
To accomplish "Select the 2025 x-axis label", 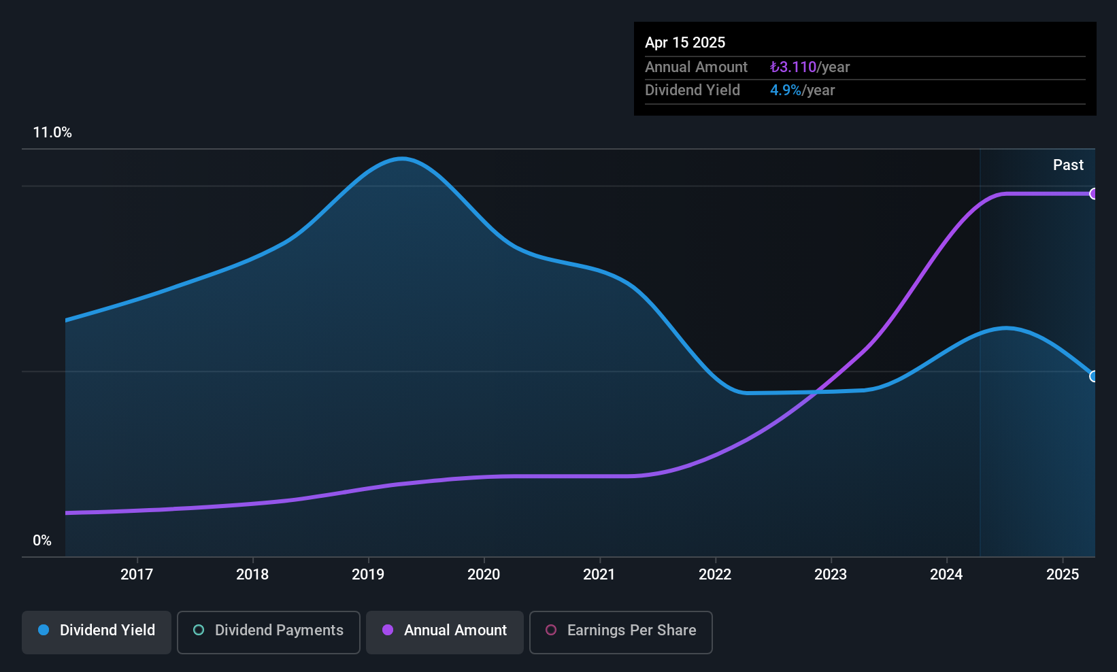I will click(1063, 574).
